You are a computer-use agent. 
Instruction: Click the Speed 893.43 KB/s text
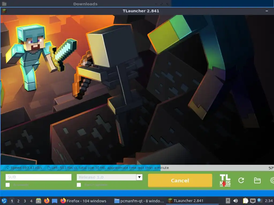(x=26, y=168)
